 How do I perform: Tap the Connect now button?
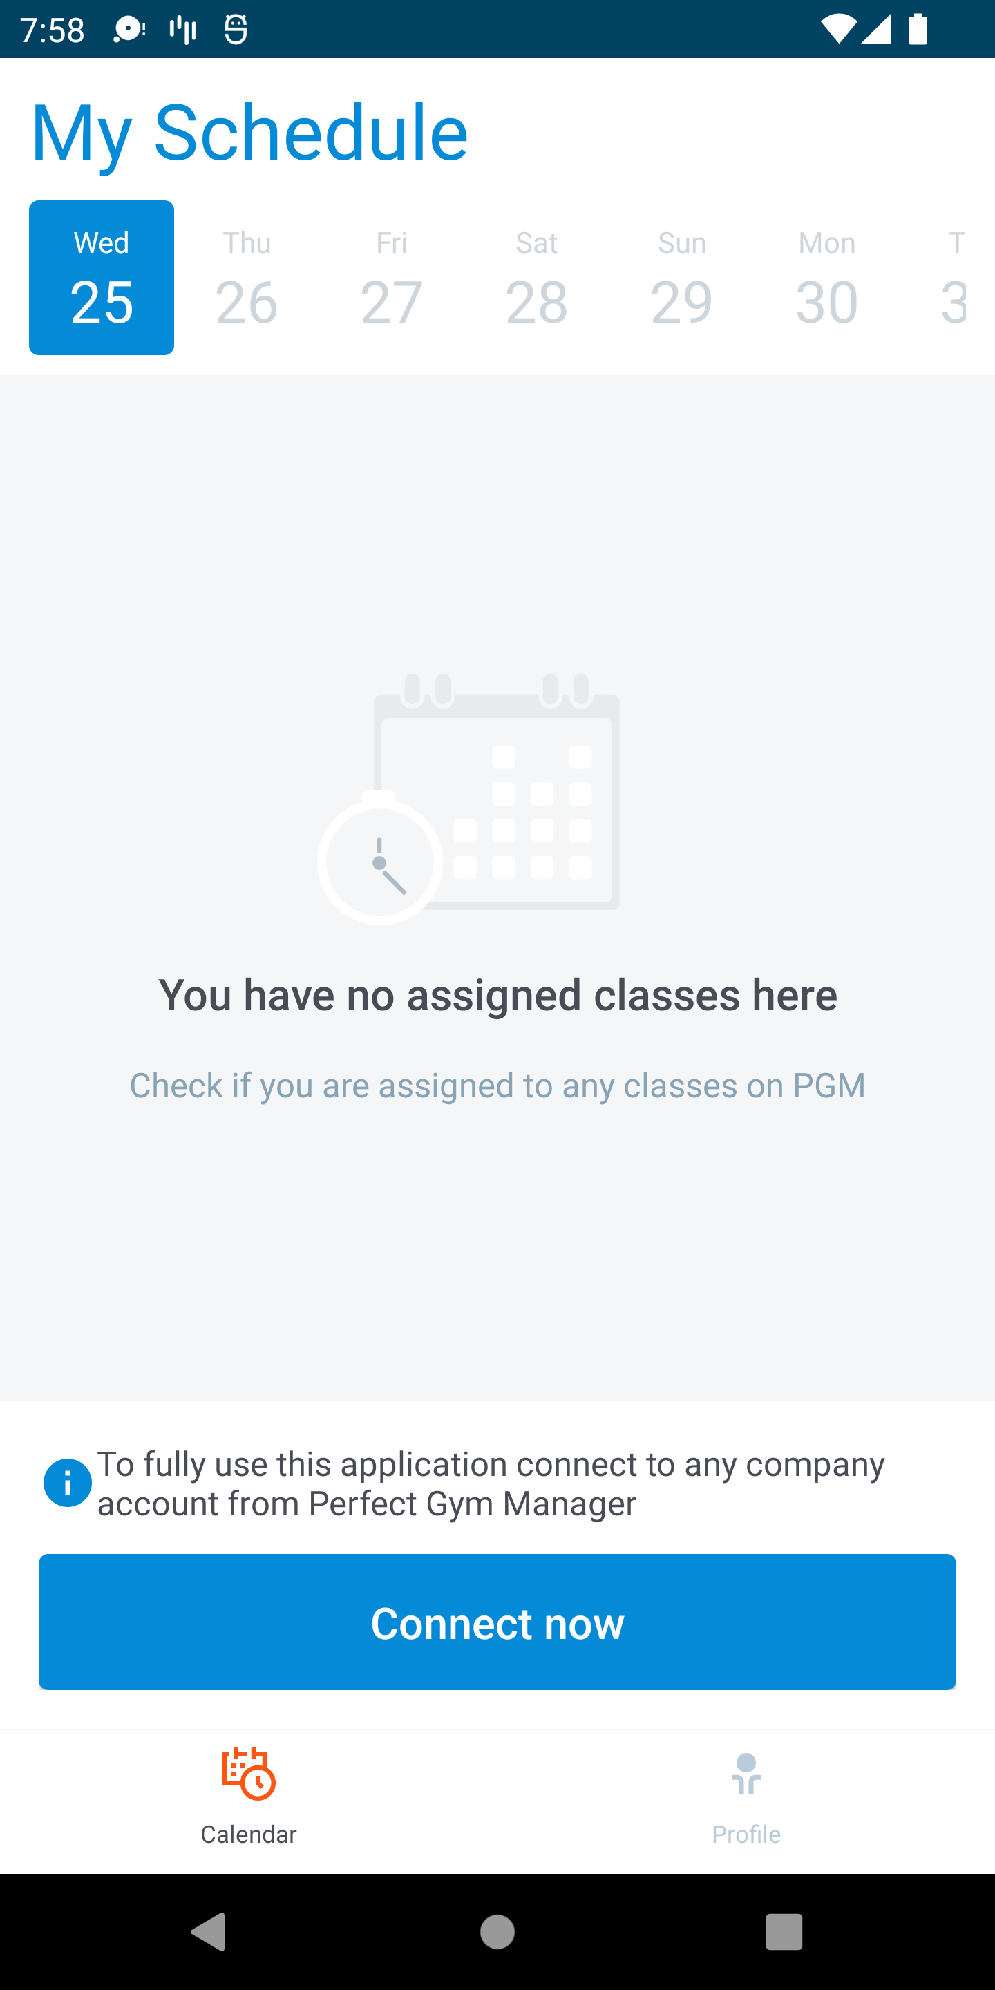[497, 1622]
